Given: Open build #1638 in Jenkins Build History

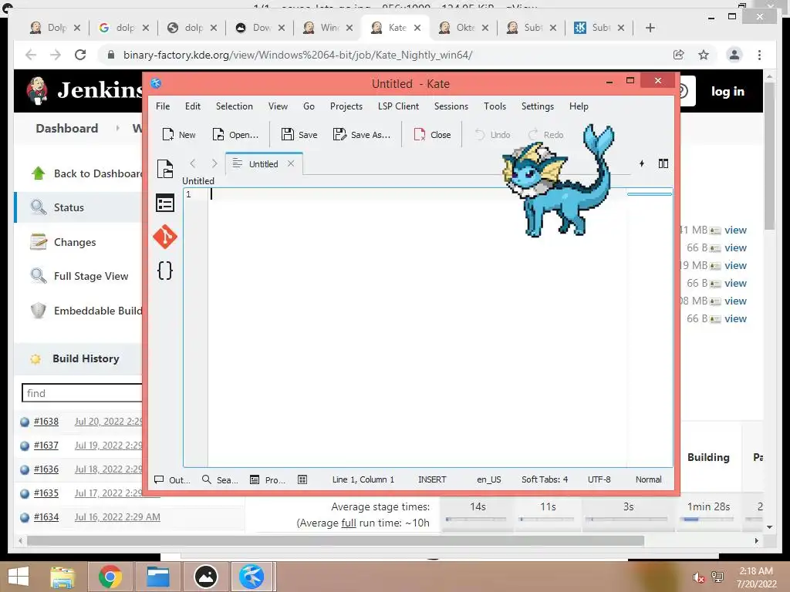Looking at the screenshot, I should pyautogui.click(x=46, y=422).
